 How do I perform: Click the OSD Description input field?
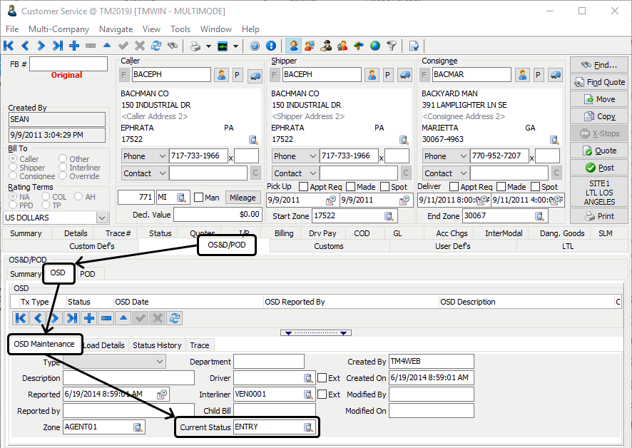(x=128, y=378)
